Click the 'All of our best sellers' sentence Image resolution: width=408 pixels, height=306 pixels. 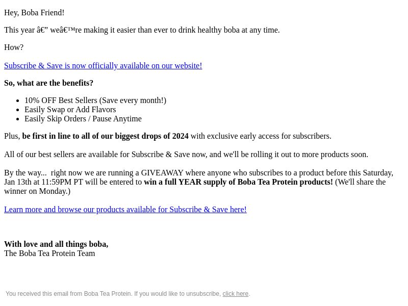click(x=186, y=154)
